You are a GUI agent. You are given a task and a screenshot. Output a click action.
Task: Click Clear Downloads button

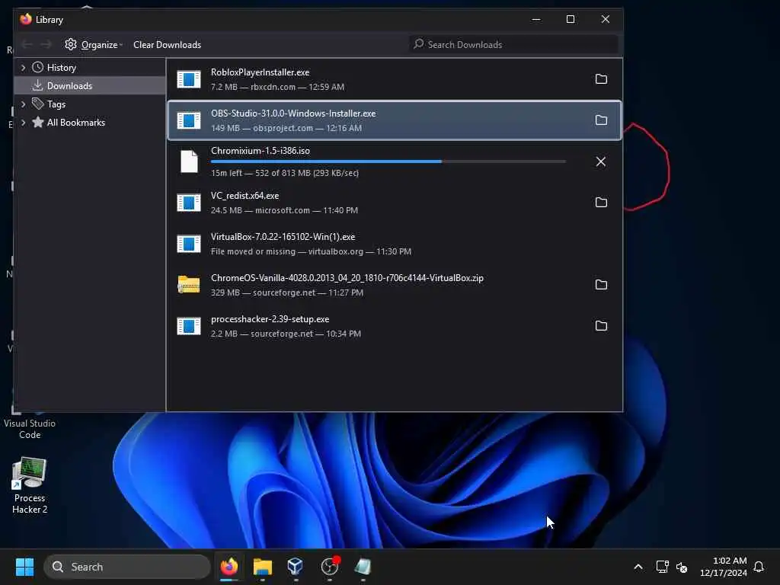(x=167, y=45)
